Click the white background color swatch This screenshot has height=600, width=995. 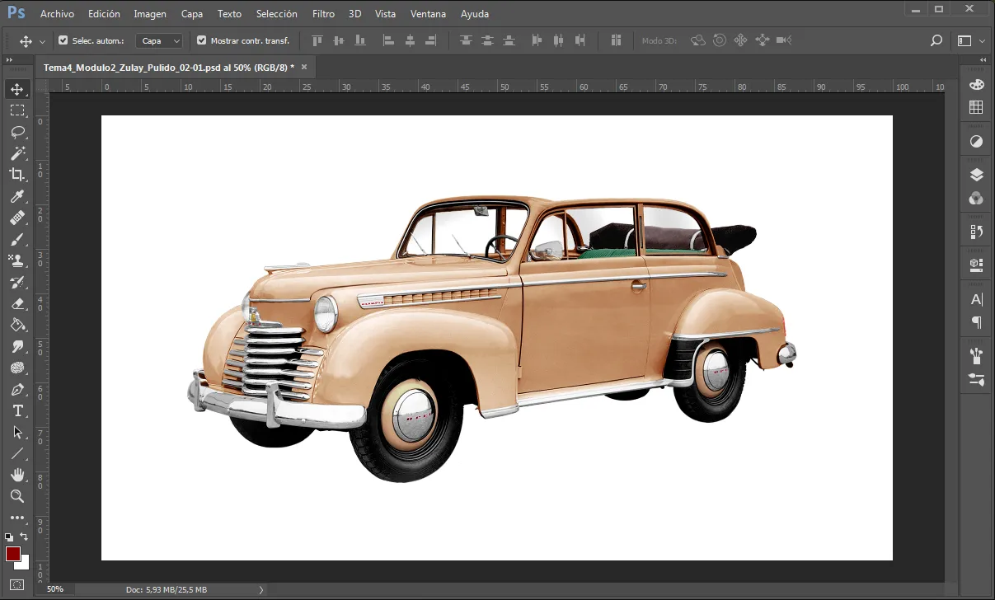(x=24, y=564)
